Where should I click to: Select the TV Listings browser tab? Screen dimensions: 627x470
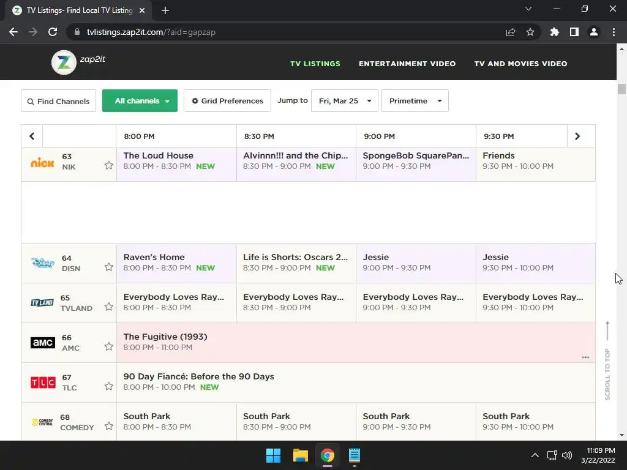78,10
